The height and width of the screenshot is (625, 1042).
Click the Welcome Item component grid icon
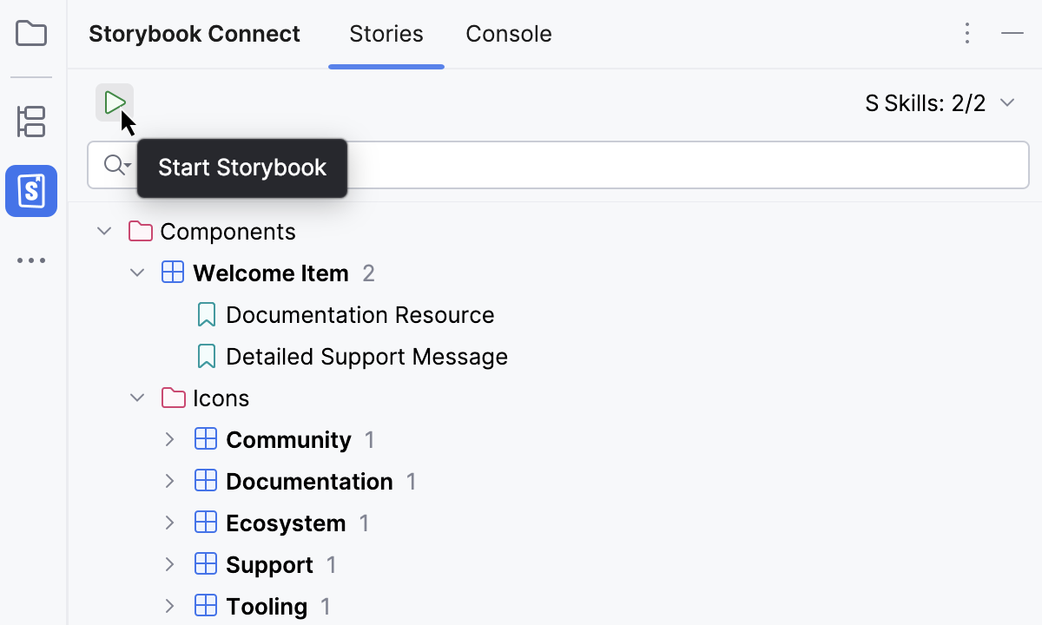(173, 273)
